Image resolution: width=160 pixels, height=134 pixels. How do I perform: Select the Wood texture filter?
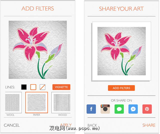pyautogui.click(x=61, y=103)
